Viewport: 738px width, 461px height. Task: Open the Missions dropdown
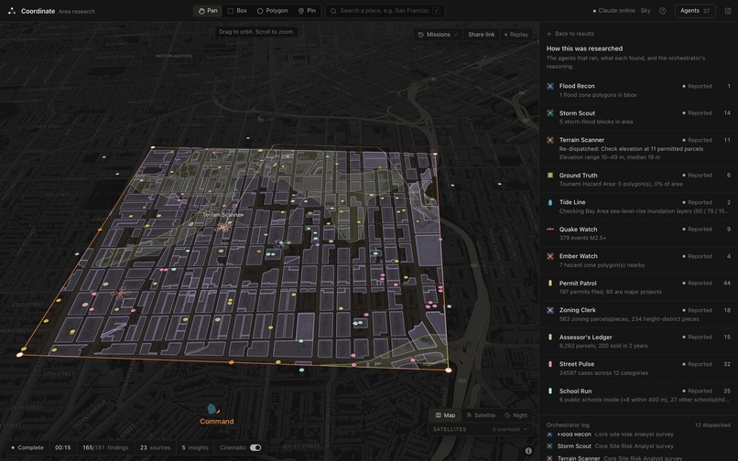click(x=438, y=35)
